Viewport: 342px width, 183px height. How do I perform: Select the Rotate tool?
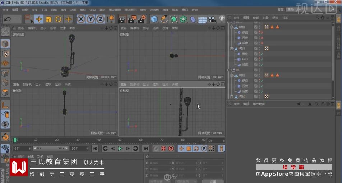pos(58,19)
